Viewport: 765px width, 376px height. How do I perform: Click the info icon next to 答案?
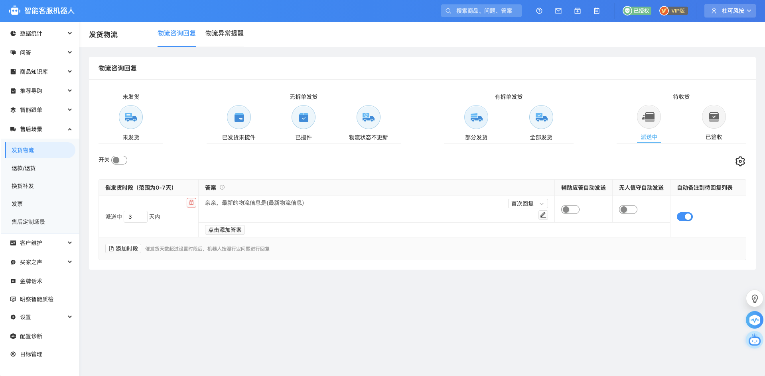[222, 187]
